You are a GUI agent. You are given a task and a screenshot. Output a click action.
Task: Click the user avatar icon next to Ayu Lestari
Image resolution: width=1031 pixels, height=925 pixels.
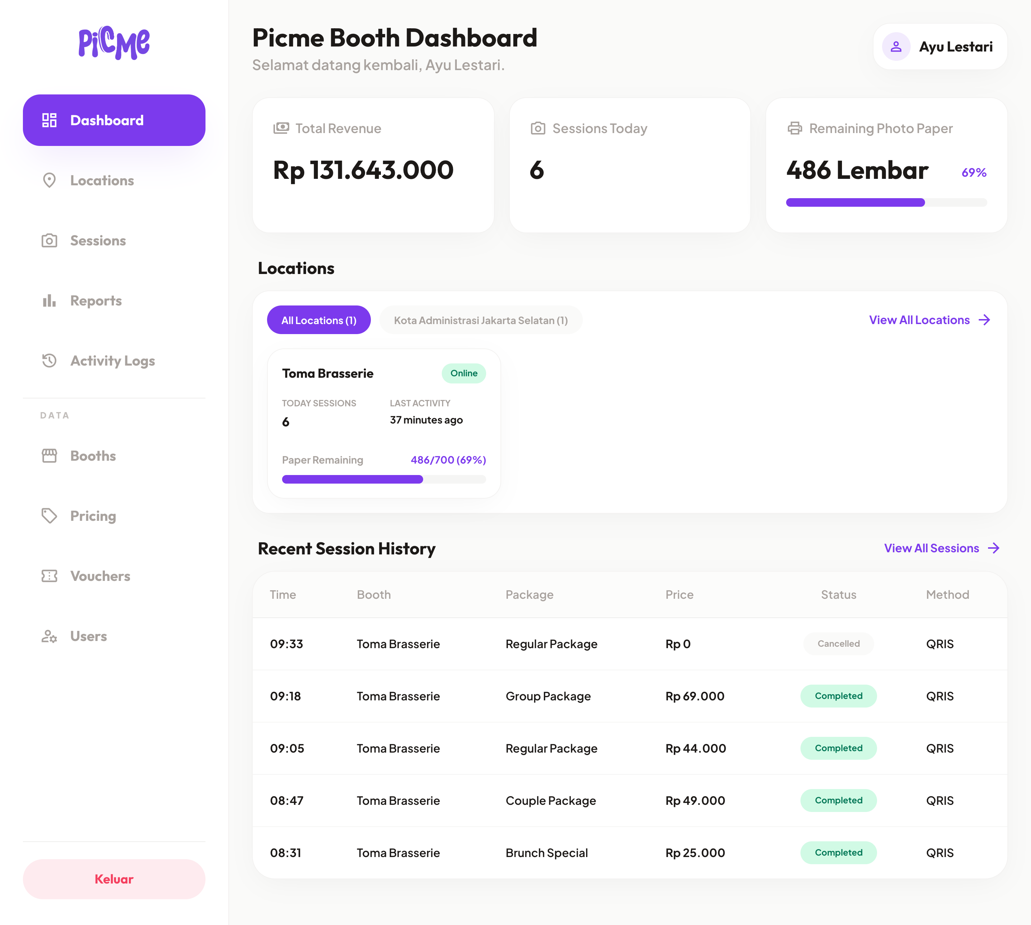tap(896, 47)
